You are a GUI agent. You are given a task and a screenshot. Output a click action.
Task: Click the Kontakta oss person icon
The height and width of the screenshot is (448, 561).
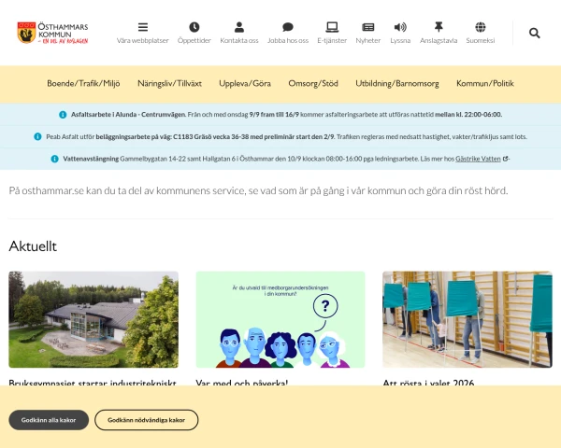[239, 27]
